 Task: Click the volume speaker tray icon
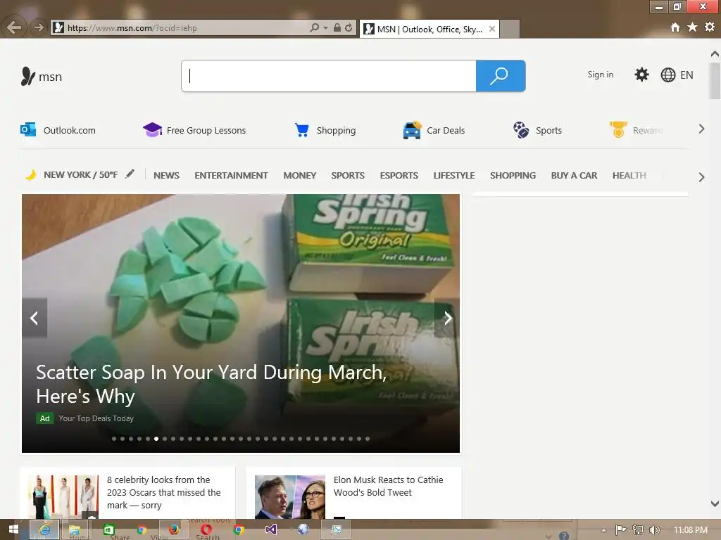click(655, 530)
